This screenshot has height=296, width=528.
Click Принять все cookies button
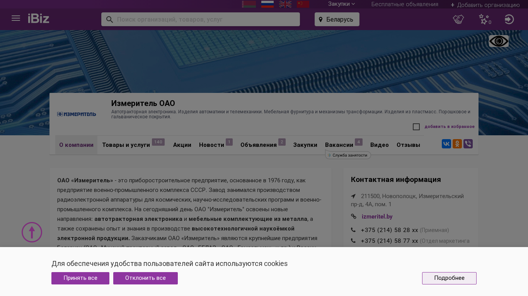pos(80,278)
